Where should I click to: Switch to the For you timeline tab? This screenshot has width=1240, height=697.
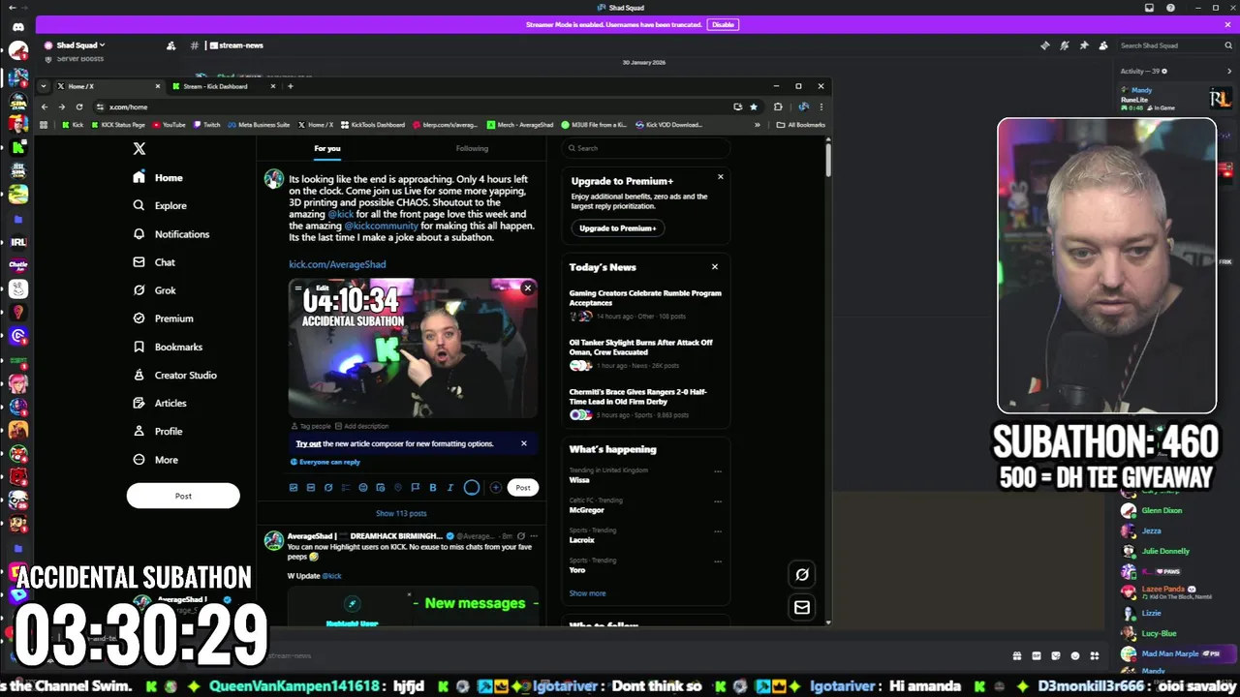327,148
